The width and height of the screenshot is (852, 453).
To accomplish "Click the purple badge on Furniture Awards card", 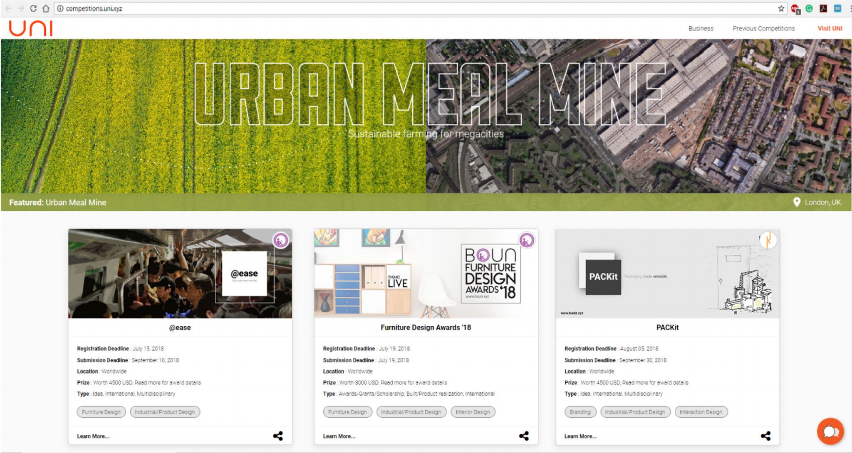I will pyautogui.click(x=527, y=240).
